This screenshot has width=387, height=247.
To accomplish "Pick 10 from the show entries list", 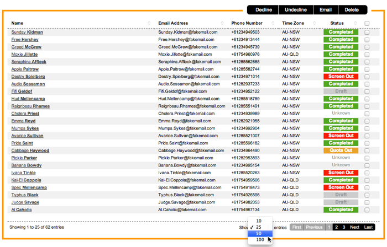I will [x=259, y=221].
